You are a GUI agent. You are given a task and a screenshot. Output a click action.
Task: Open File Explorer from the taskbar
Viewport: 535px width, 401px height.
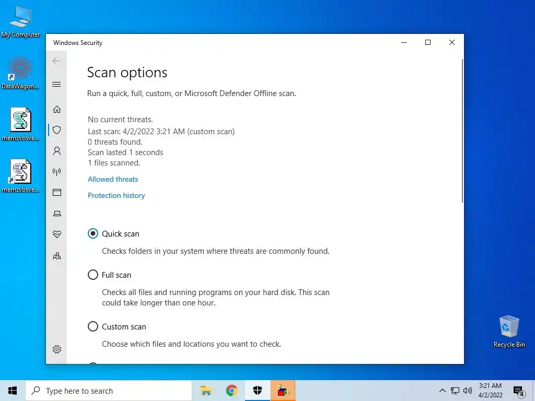[x=206, y=391]
